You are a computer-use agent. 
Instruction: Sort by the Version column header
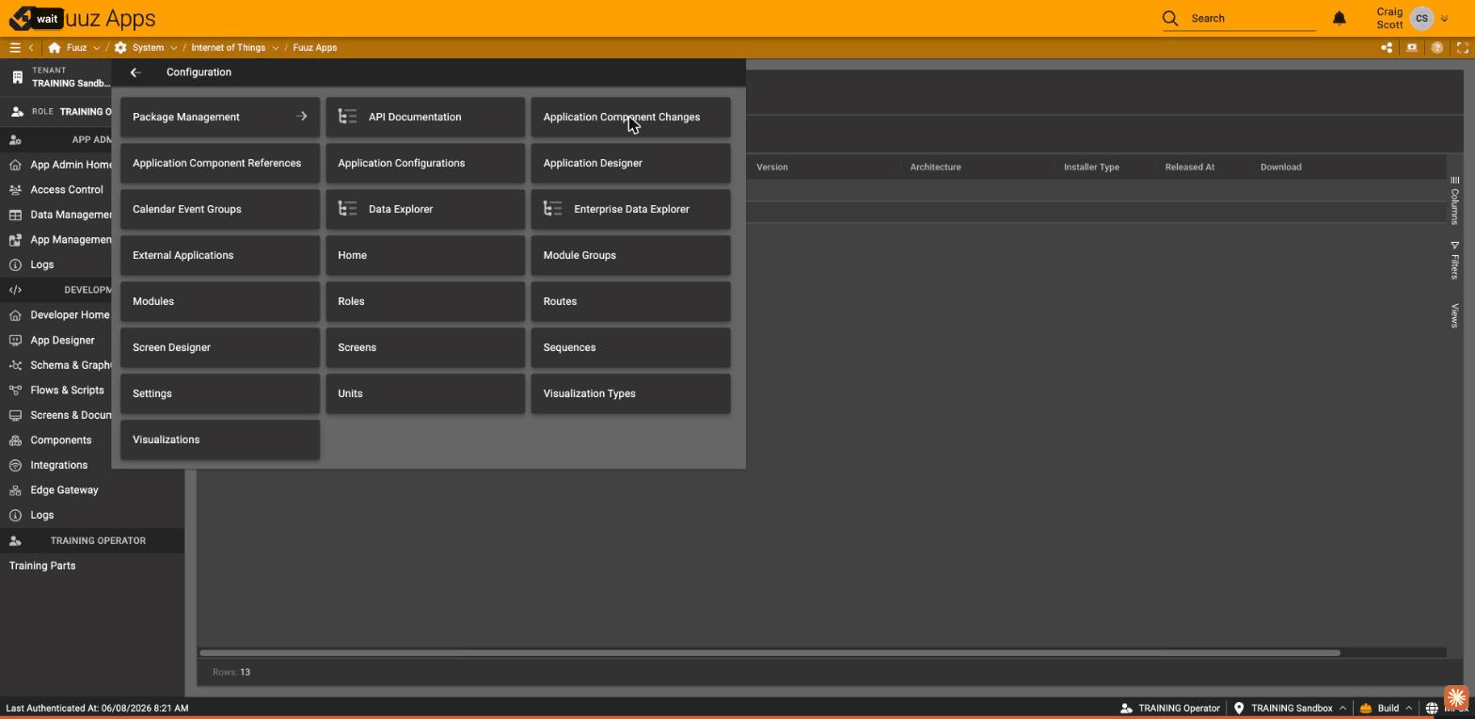[772, 167]
